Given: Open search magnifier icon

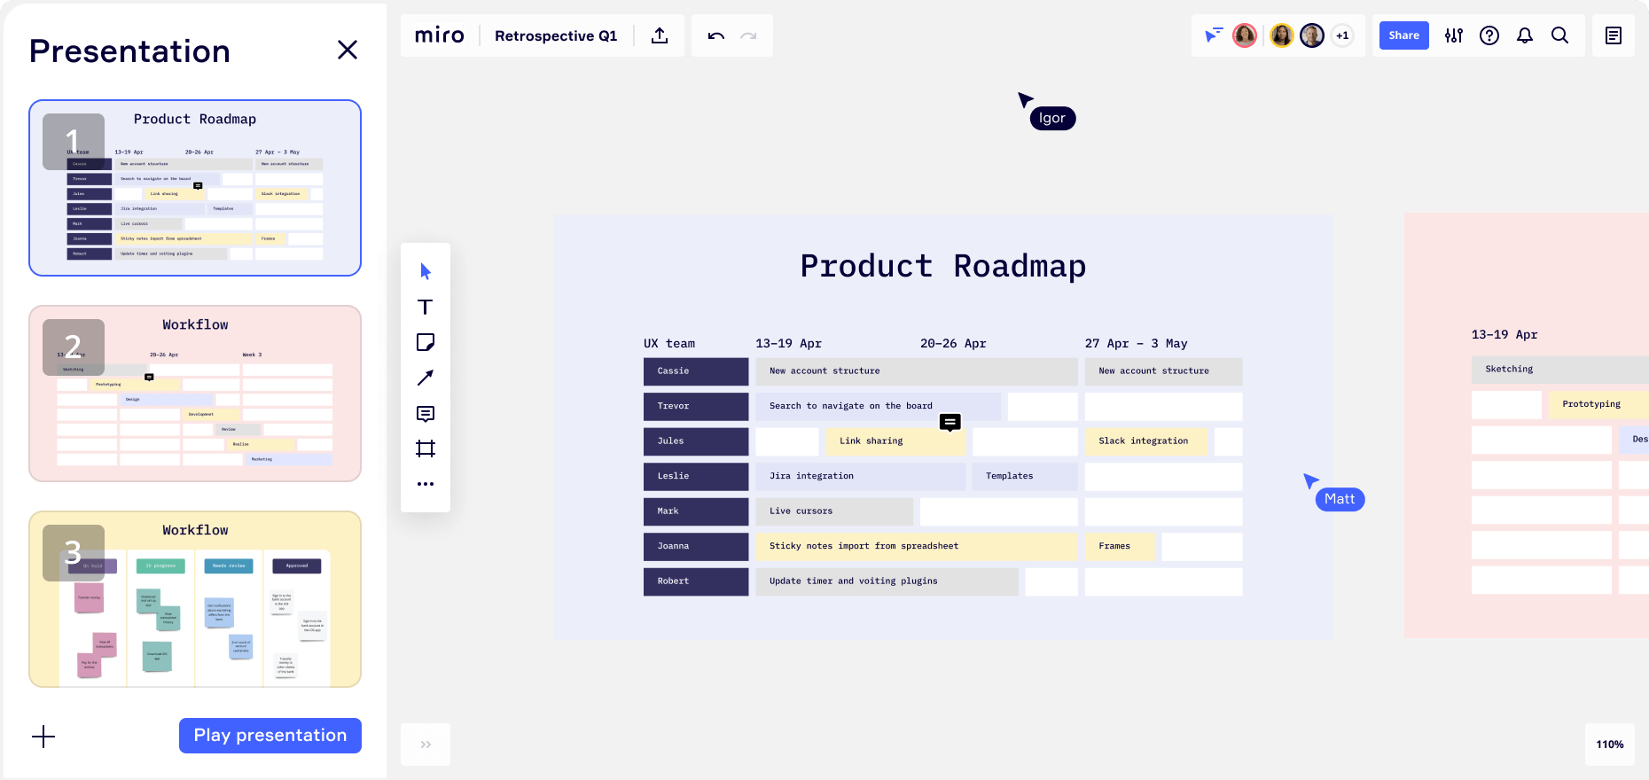Looking at the screenshot, I should tap(1560, 35).
